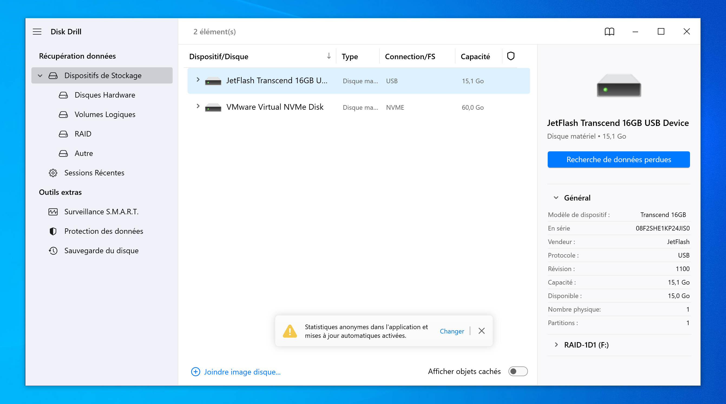Viewport: 726px width, 404px height.
Task: Open Sauvegarde du disque tool
Action: tap(101, 251)
